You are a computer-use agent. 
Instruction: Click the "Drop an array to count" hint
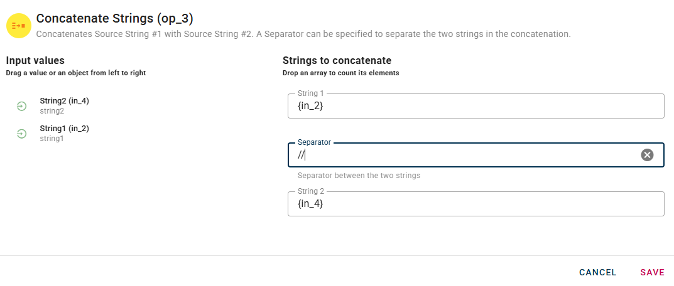click(x=340, y=73)
